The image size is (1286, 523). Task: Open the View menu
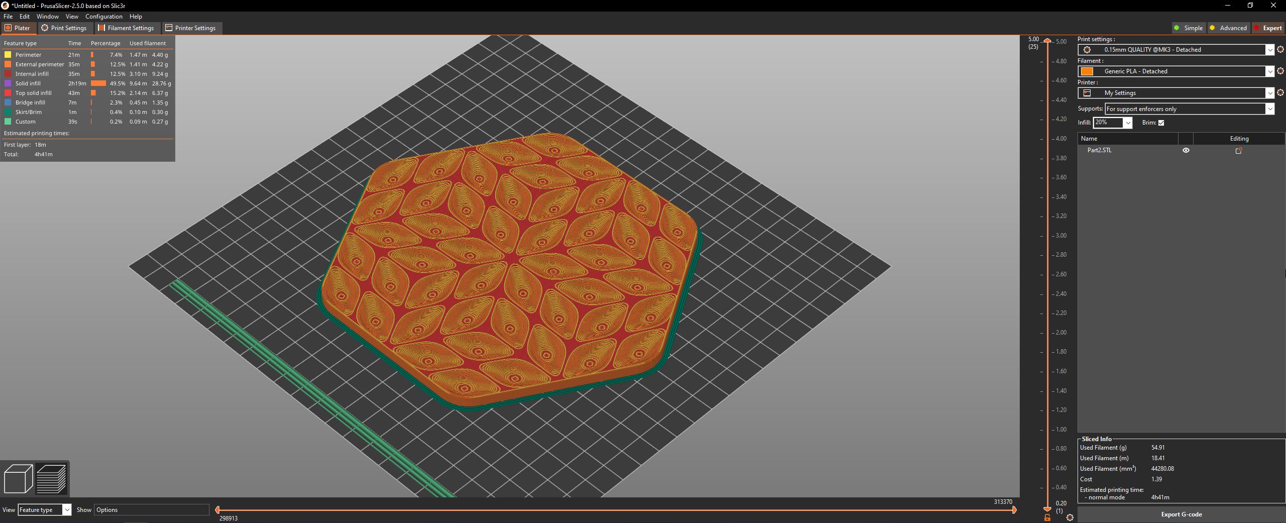[72, 17]
